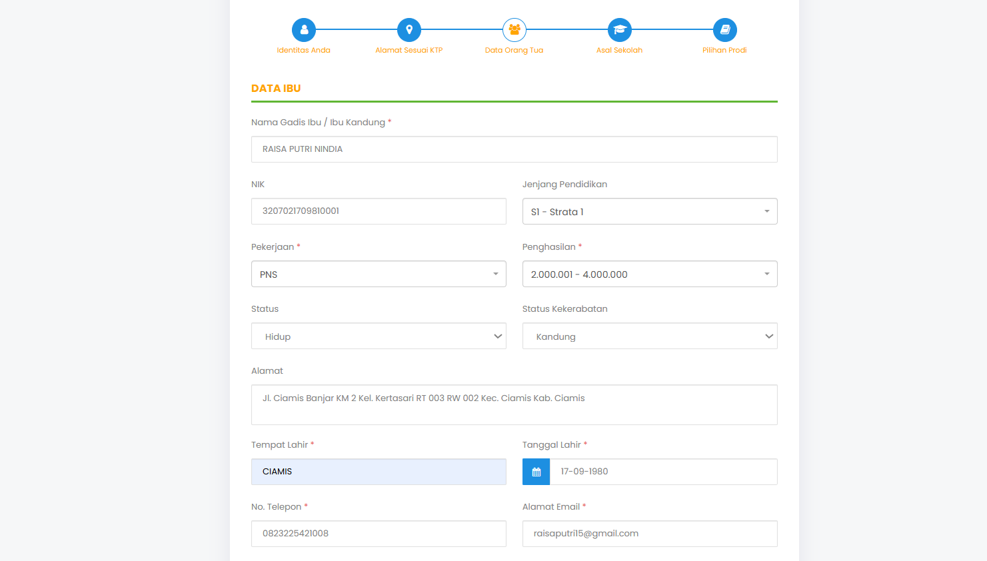The image size is (987, 561).
Task: Click the Tempat Lahir field containing CIAMIS
Action: [x=379, y=472]
